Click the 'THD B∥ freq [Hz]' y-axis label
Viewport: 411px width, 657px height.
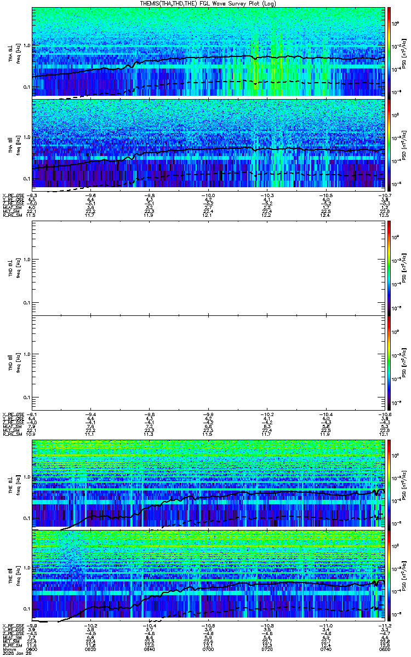point(14,363)
